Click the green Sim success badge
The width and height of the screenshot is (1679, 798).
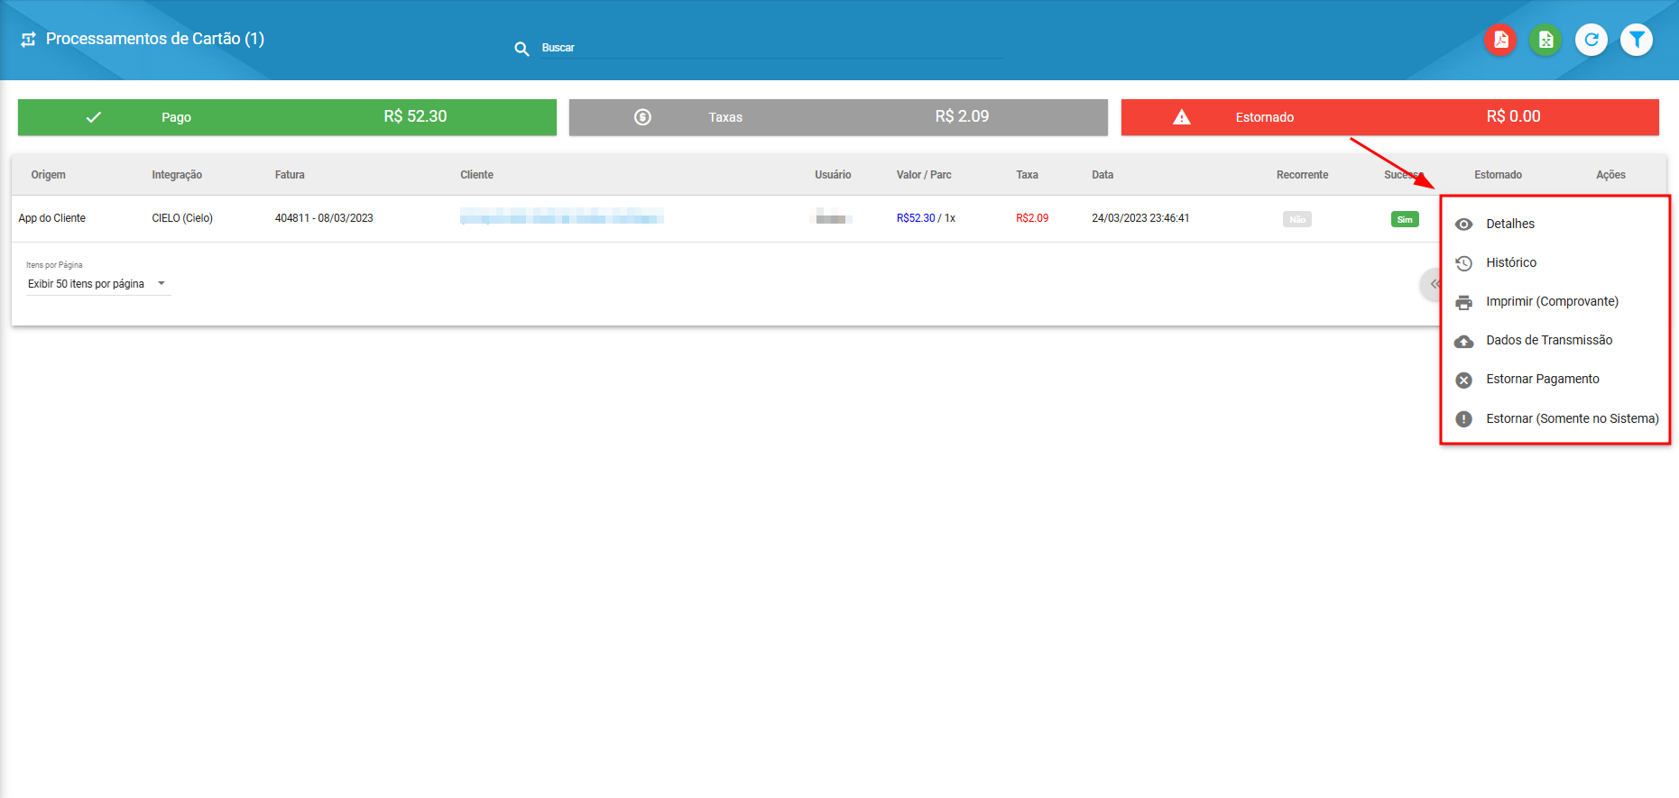click(1405, 219)
